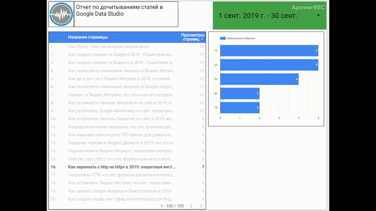This screenshot has height=211, width=376.
Task: Select highlighted row Как переехать с http на https
Action: click(x=127, y=167)
